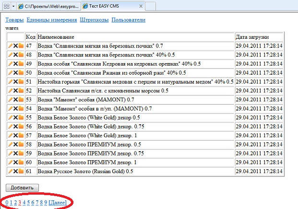Select current page 3 in pagination
The image size is (298, 209).
[20, 203]
